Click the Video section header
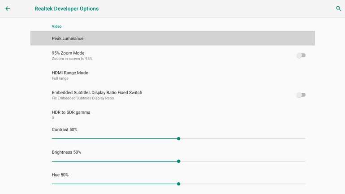This screenshot has height=194, width=345. [x=56, y=26]
